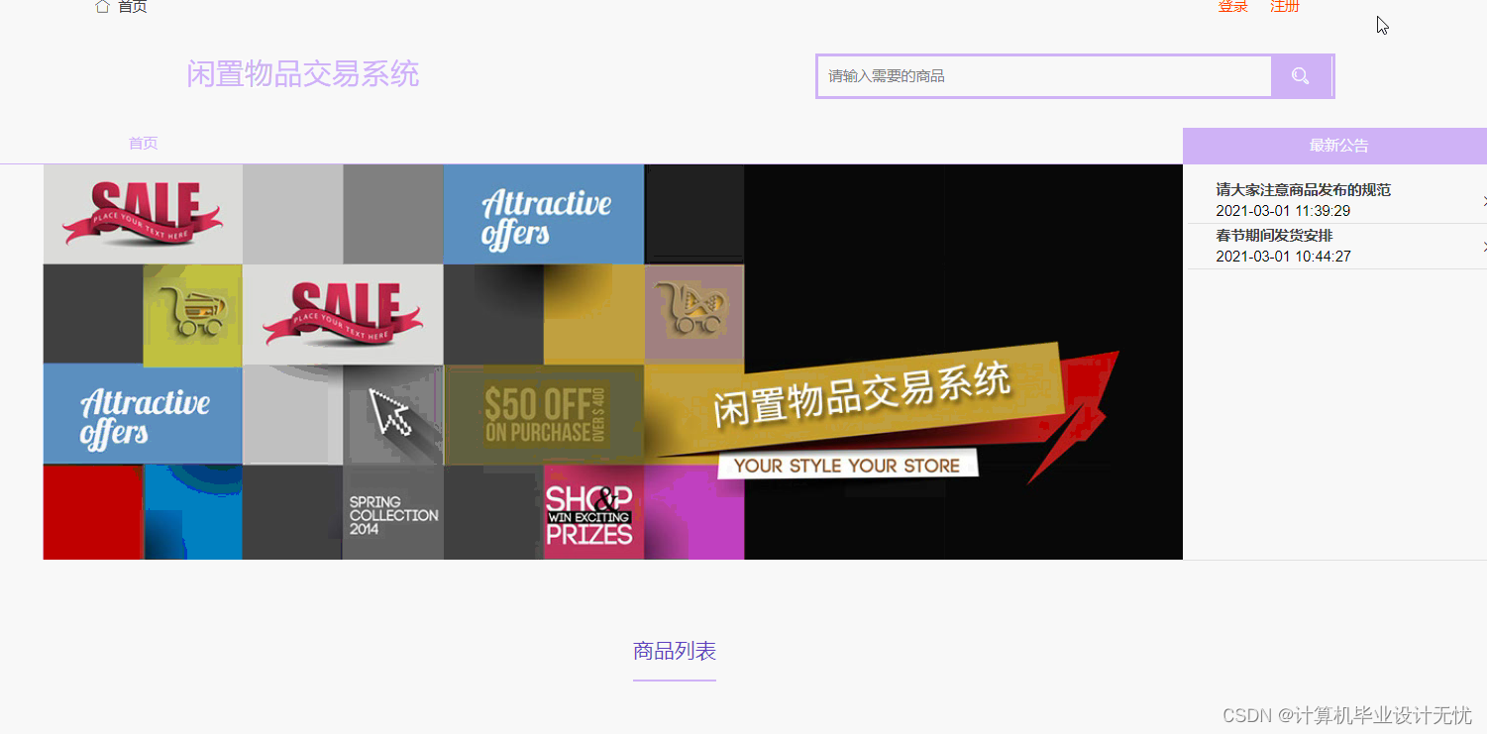This screenshot has width=1487, height=734.
Task: Click the home icon beside 首页 at top
Action: tap(102, 6)
